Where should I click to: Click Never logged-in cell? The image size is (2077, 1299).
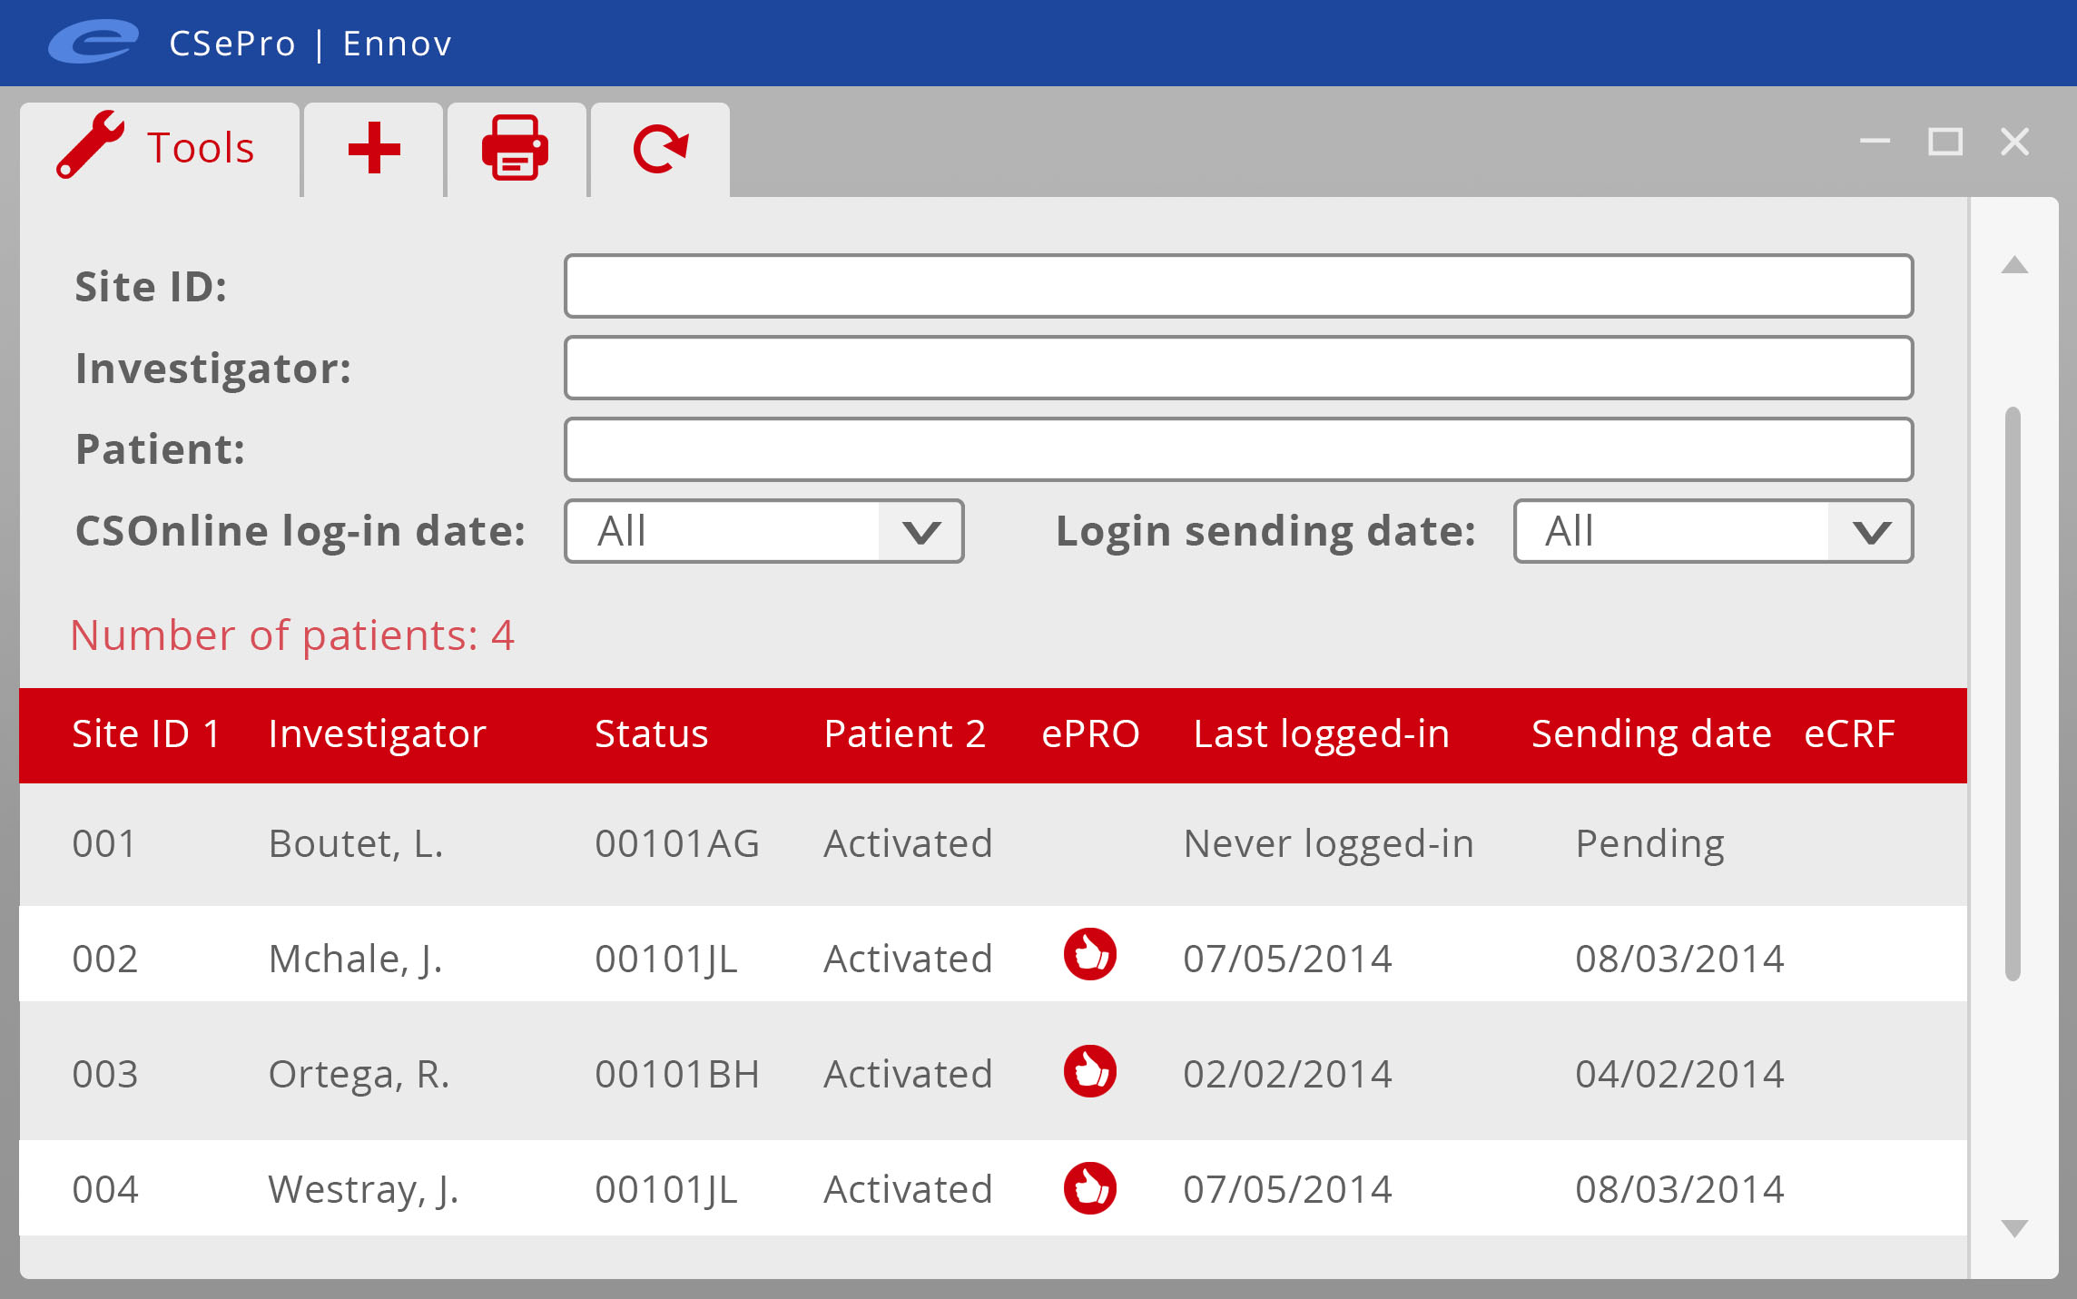click(x=1329, y=845)
